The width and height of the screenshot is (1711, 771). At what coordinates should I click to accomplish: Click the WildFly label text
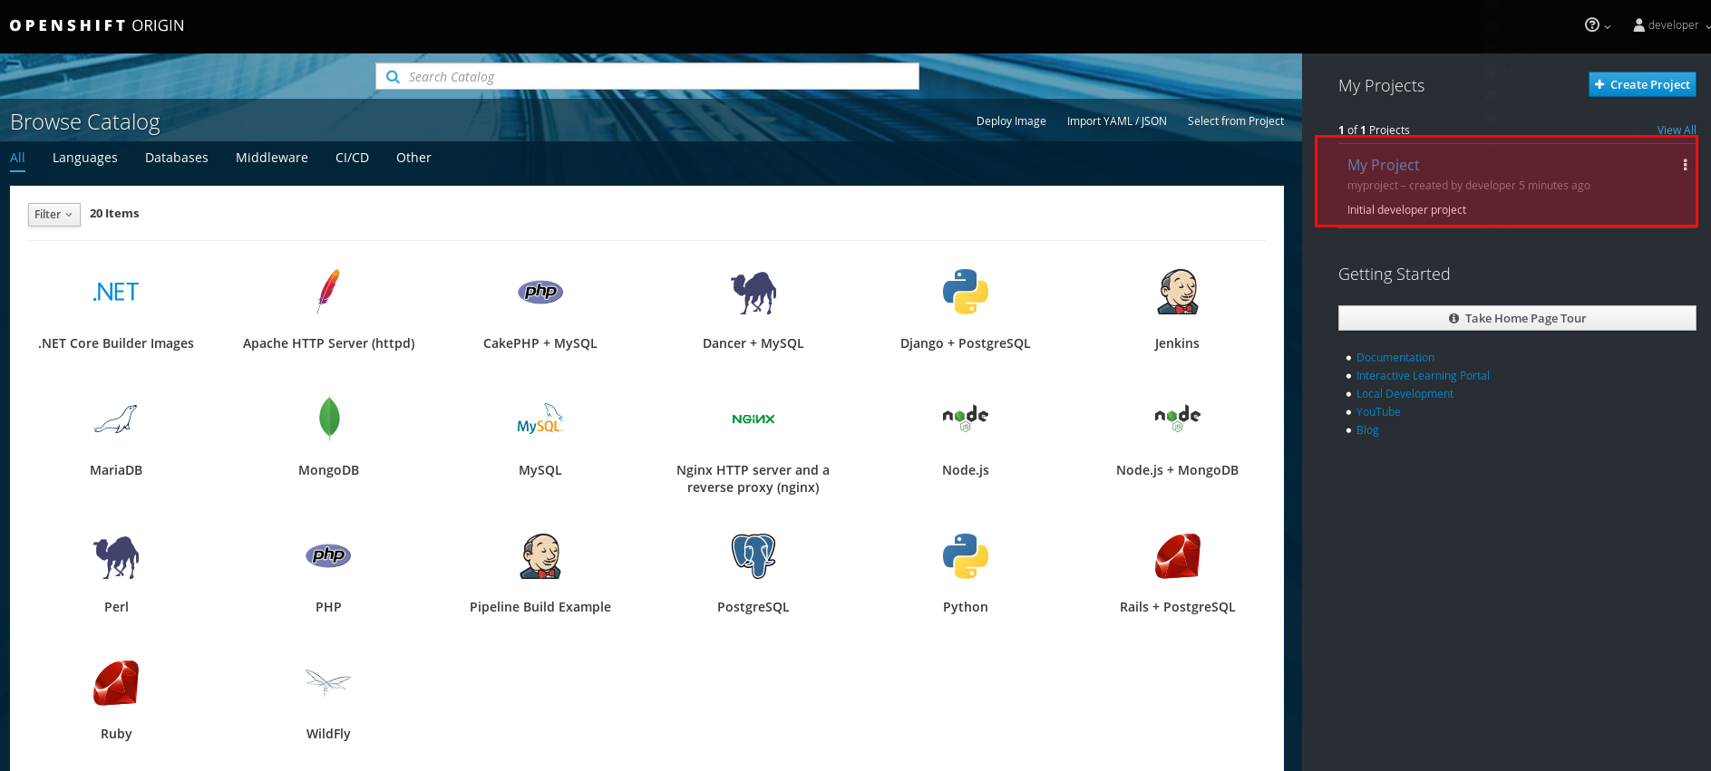click(x=328, y=734)
